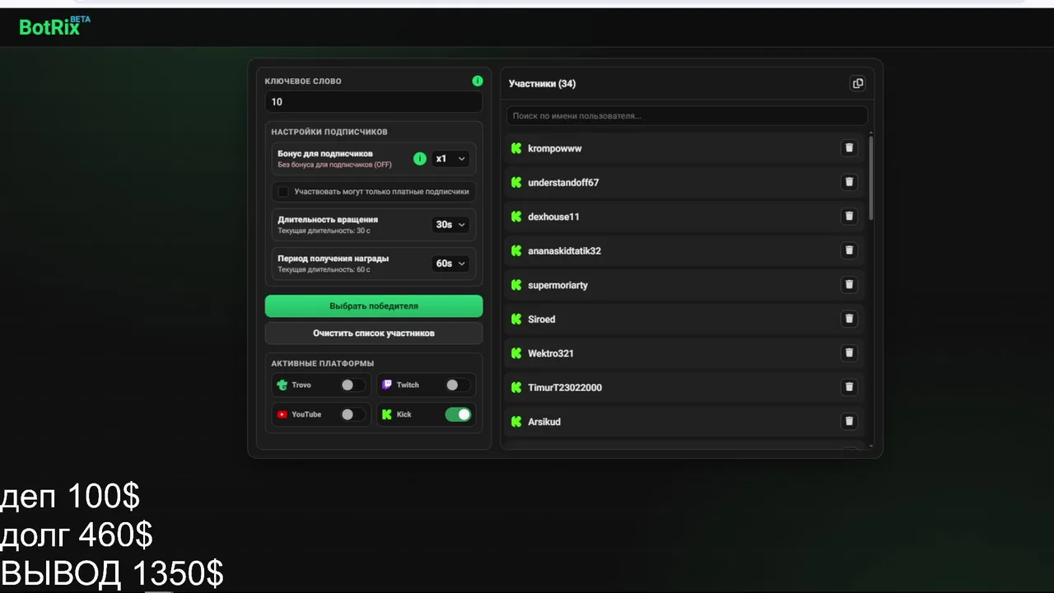Viewport: 1054px width, 593px height.
Task: Click username Siroed
Action: [542, 319]
